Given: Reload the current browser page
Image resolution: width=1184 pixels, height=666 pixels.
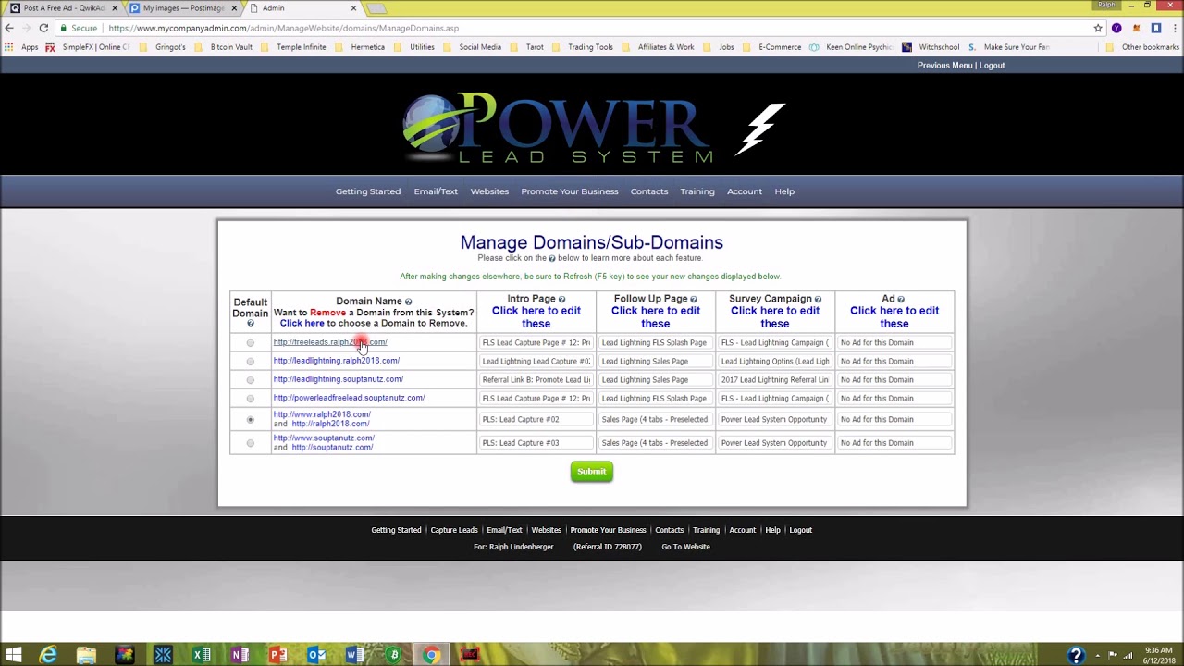Looking at the screenshot, I should tap(43, 28).
